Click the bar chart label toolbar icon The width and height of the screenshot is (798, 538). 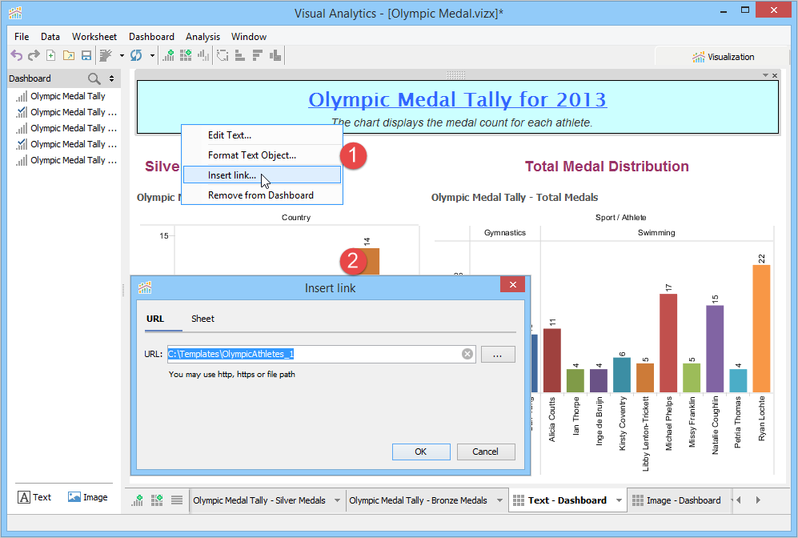coord(275,55)
